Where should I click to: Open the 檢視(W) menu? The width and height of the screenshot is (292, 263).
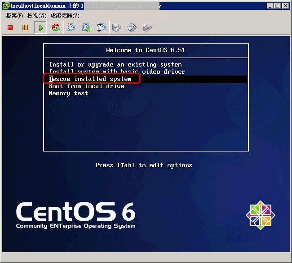37,16
